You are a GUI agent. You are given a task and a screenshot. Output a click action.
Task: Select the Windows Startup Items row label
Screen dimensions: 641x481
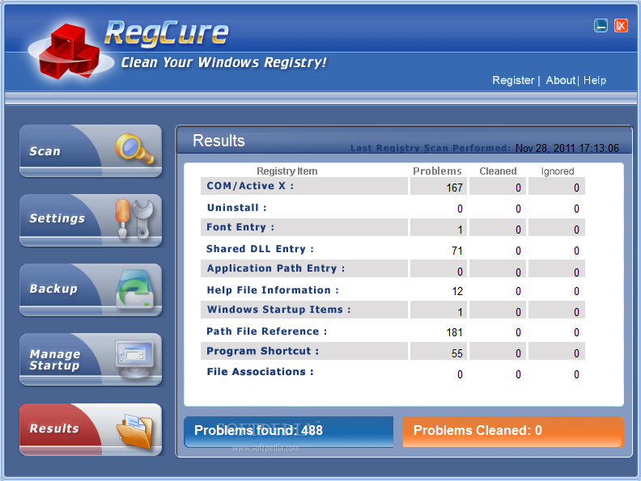coord(278,310)
